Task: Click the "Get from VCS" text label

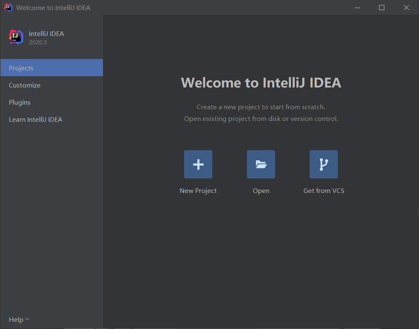Action: tap(324, 190)
